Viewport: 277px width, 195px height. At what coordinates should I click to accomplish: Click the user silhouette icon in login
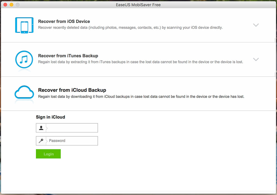click(x=41, y=128)
